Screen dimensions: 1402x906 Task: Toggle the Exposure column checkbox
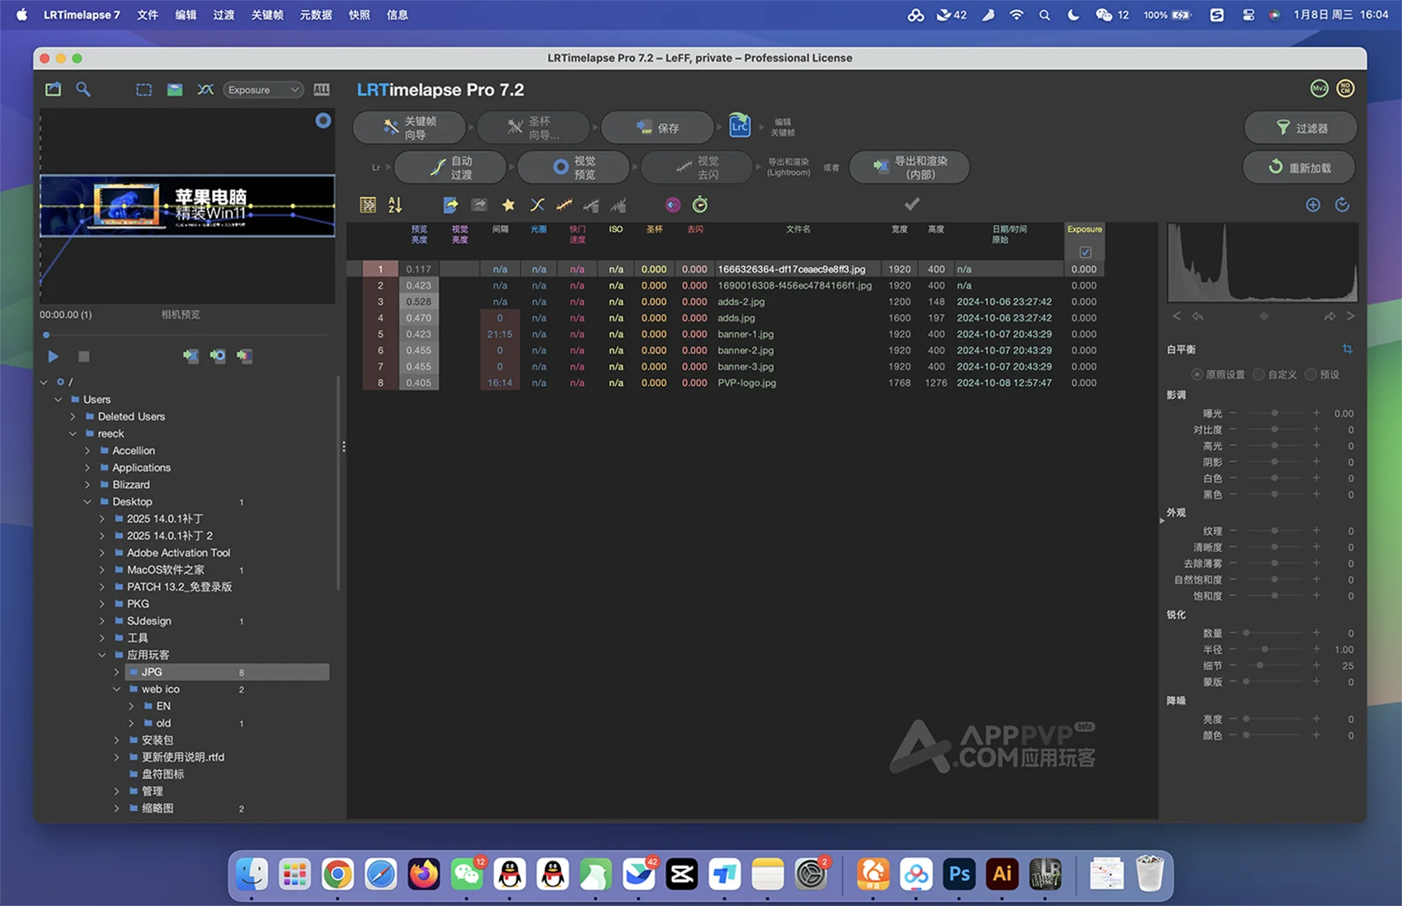pos(1084,252)
